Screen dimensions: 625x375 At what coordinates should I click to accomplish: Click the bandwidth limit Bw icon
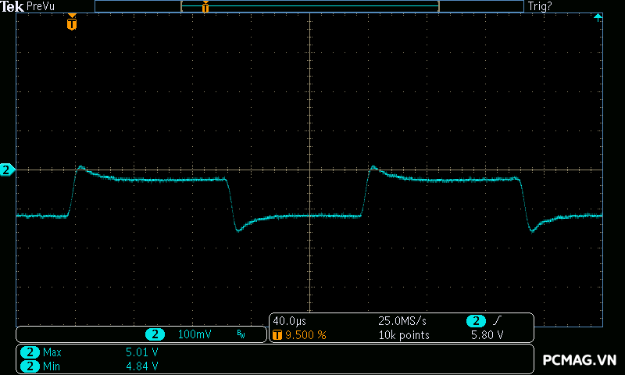[x=241, y=335]
